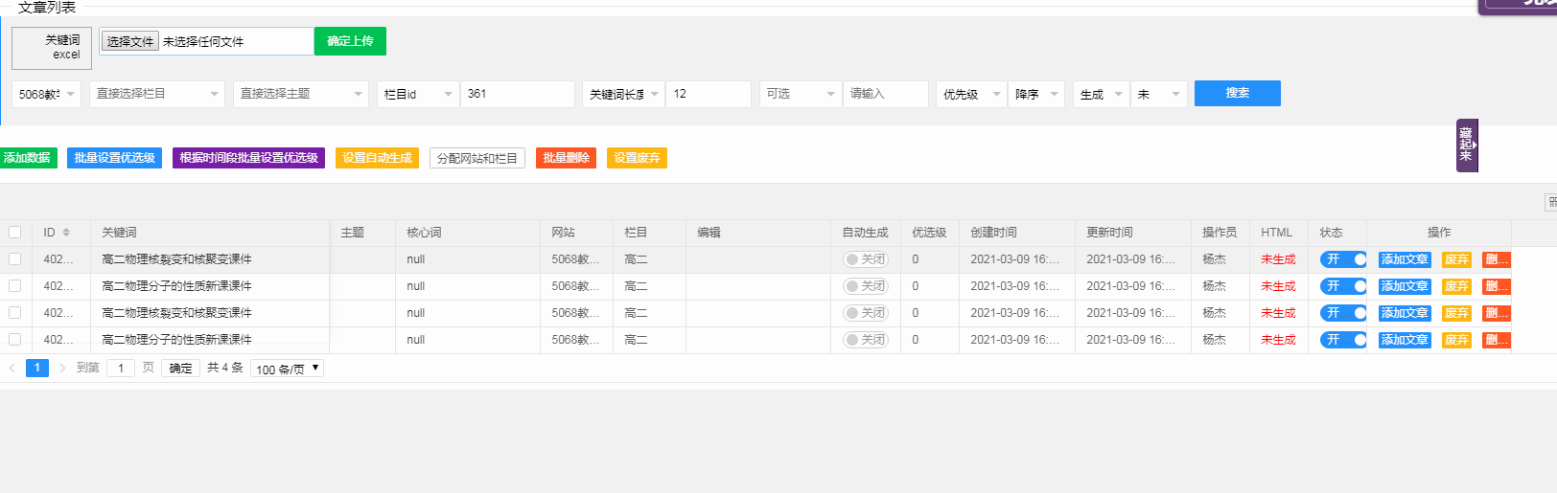1557x493 pixels.
Task: Click 添加文章 in the first row
Action: click(x=1404, y=259)
